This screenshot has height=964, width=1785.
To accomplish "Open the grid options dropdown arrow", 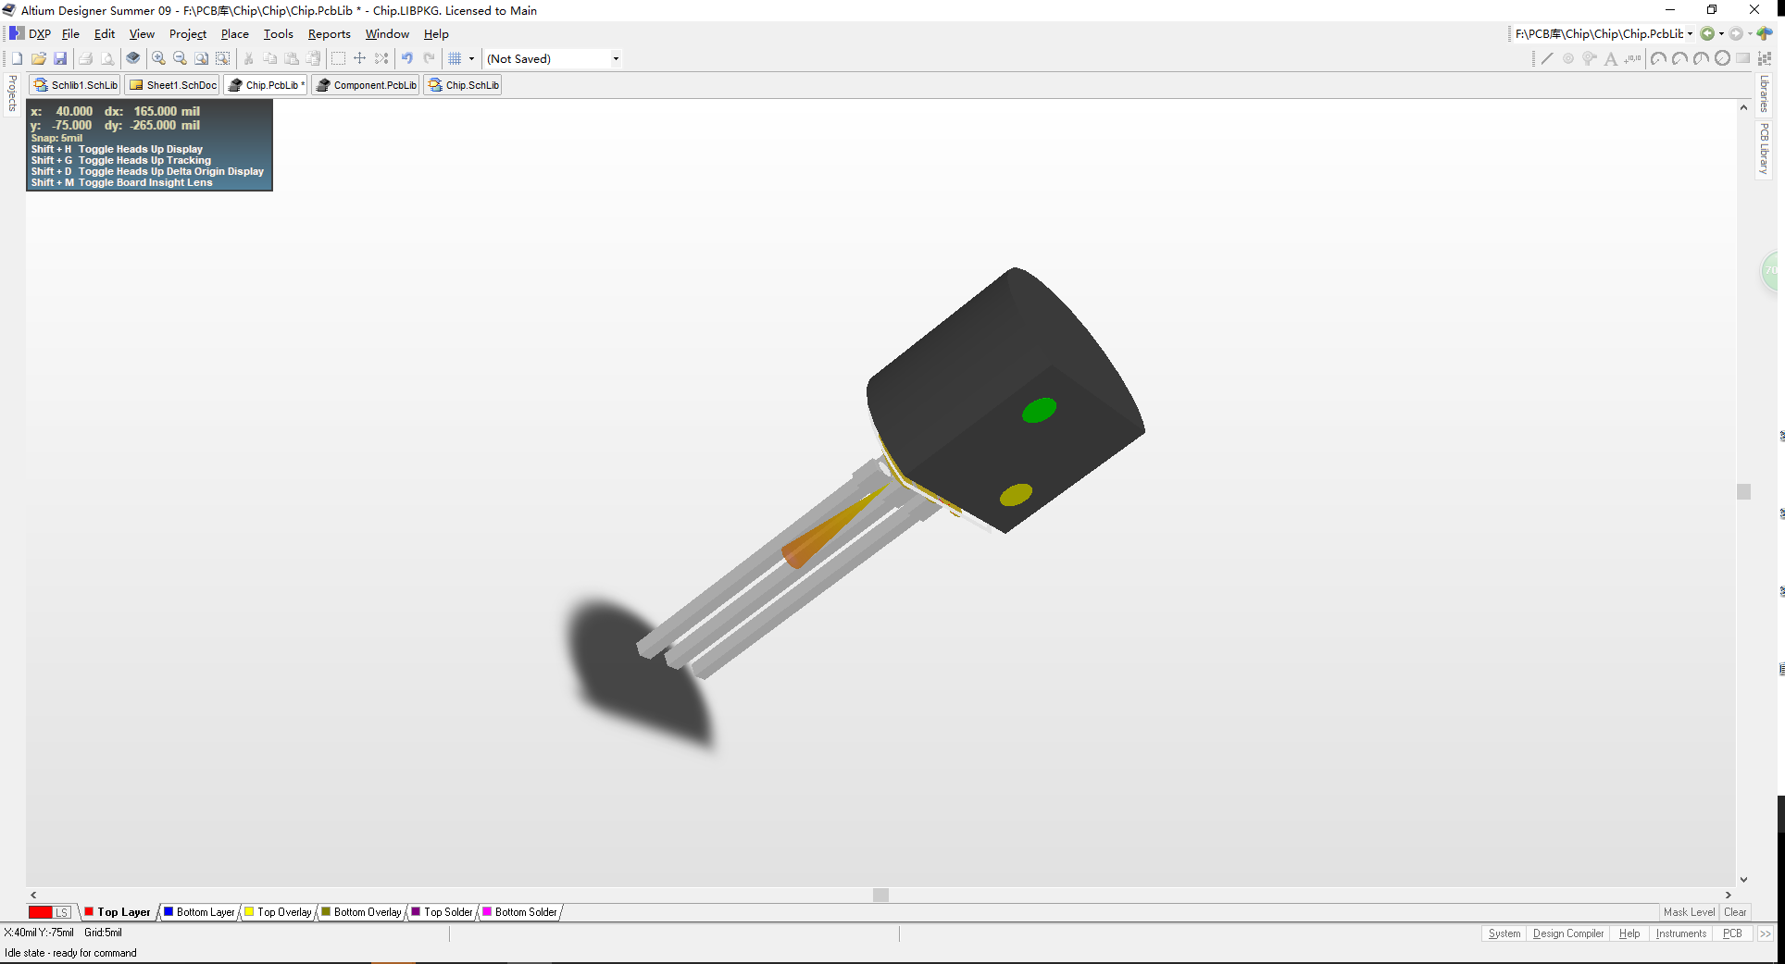I will [471, 58].
